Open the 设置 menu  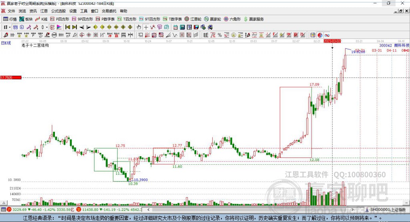pos(73,11)
